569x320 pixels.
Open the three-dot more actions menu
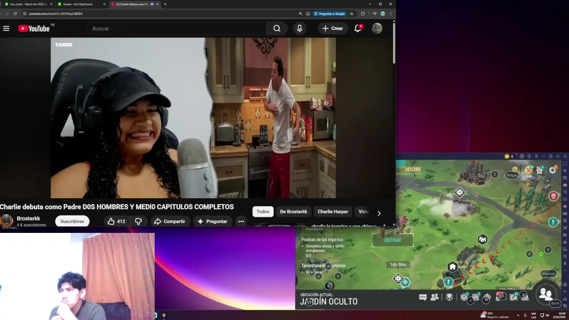[241, 221]
